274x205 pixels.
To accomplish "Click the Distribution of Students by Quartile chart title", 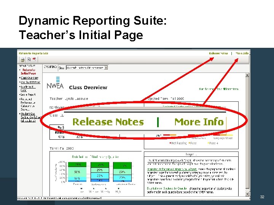I will tap(96, 157).
